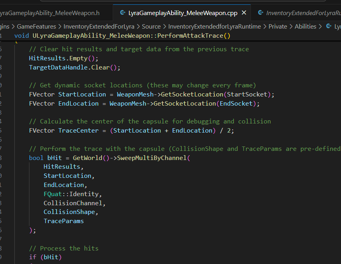The width and height of the screenshot is (341, 264).
Task: Click TargetDataHandle.Clear() statement
Action: (x=74, y=67)
